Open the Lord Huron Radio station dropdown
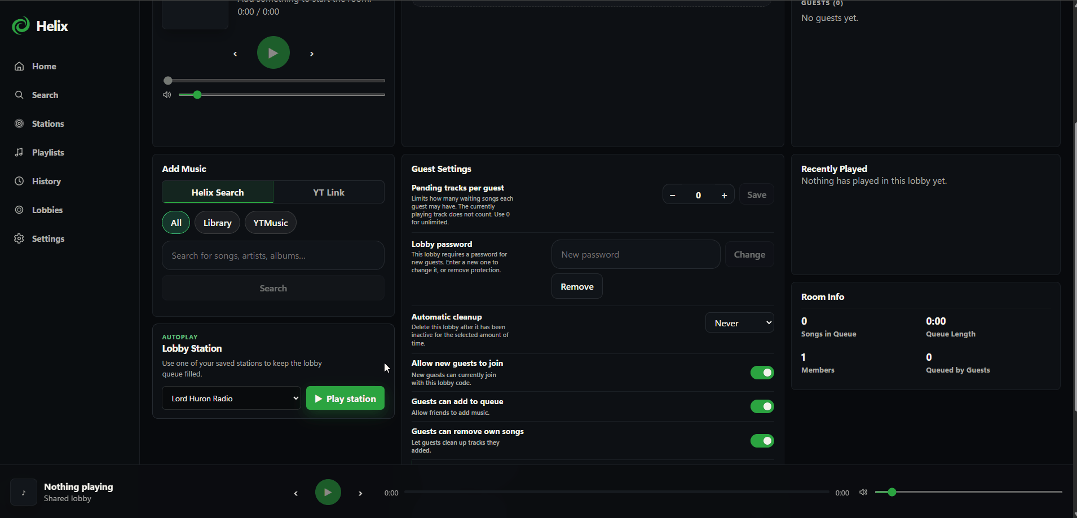 coord(231,399)
